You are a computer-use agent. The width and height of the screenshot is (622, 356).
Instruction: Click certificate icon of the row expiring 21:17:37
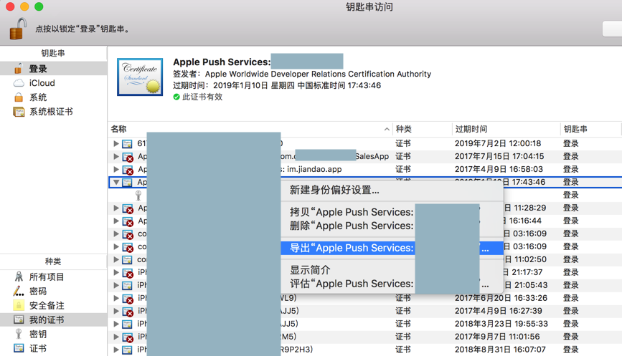pos(127,272)
